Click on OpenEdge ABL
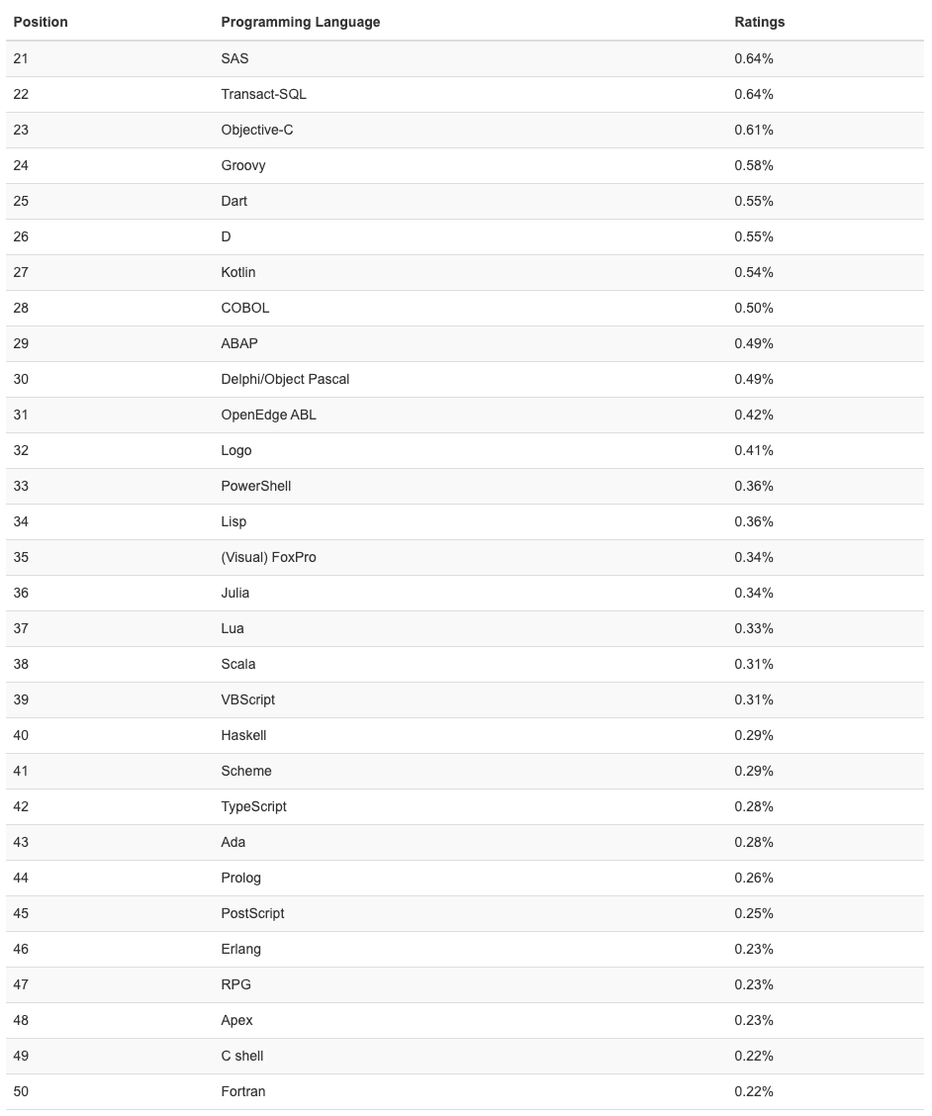The height and width of the screenshot is (1116, 932). tap(268, 415)
